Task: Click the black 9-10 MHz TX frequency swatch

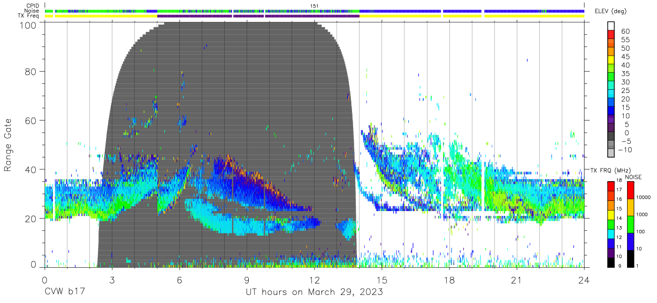Action: tap(611, 262)
